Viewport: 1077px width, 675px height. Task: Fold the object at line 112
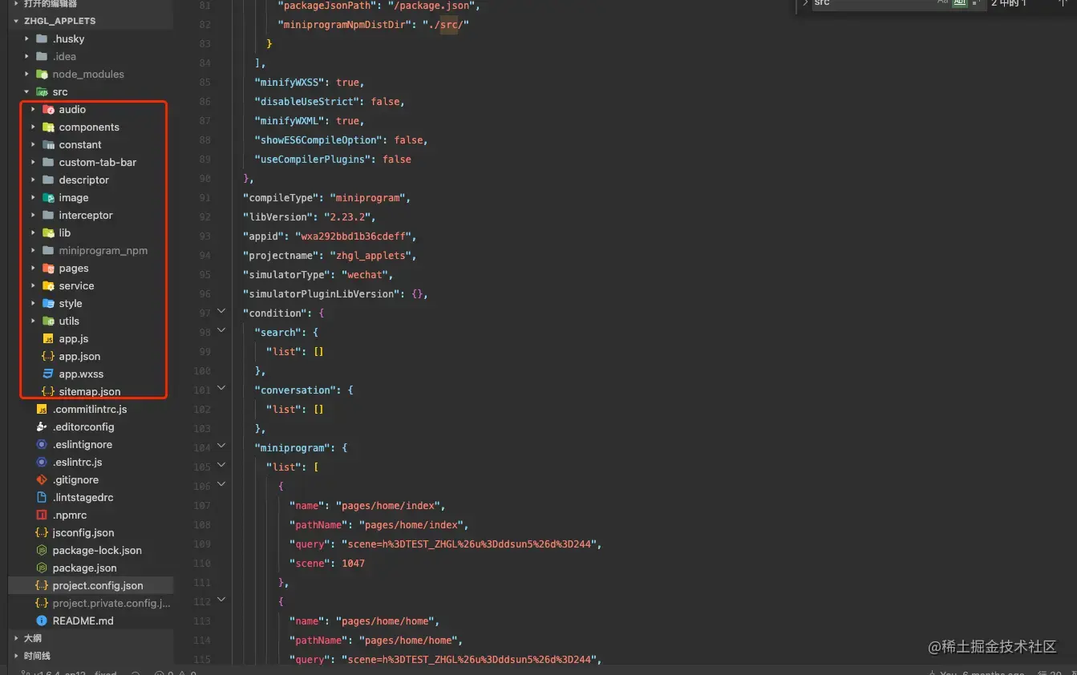click(x=222, y=600)
